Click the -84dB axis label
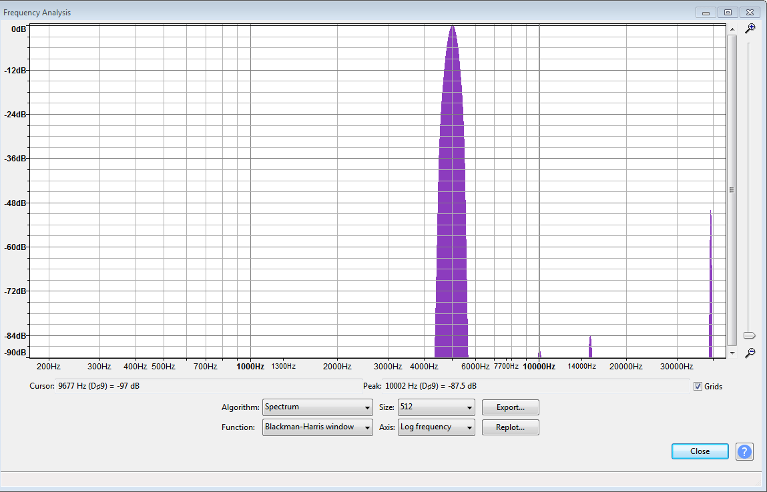 (x=15, y=335)
